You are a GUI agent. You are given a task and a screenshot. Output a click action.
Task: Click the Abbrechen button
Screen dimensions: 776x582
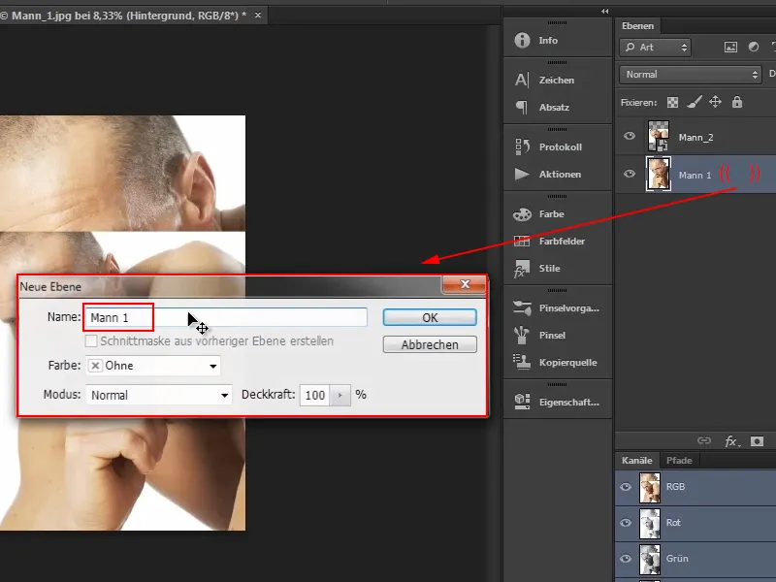[430, 344]
